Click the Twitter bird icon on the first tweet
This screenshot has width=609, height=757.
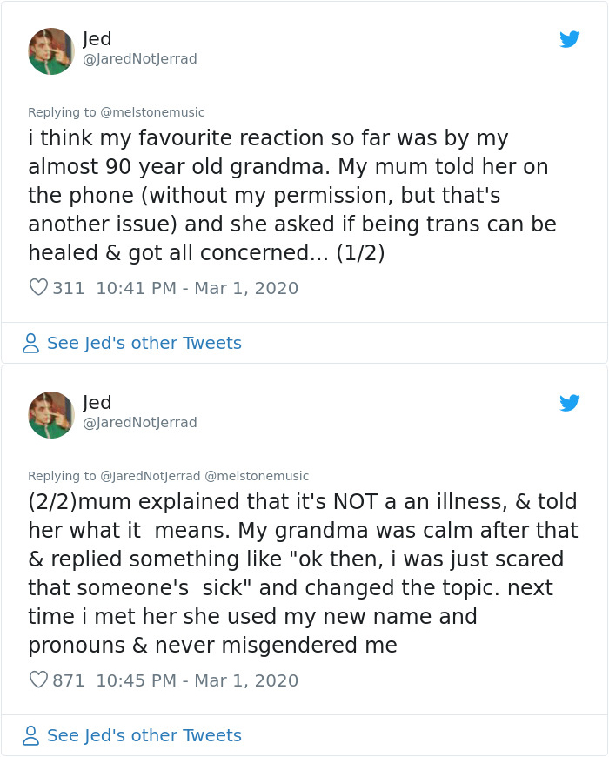pos(570,39)
